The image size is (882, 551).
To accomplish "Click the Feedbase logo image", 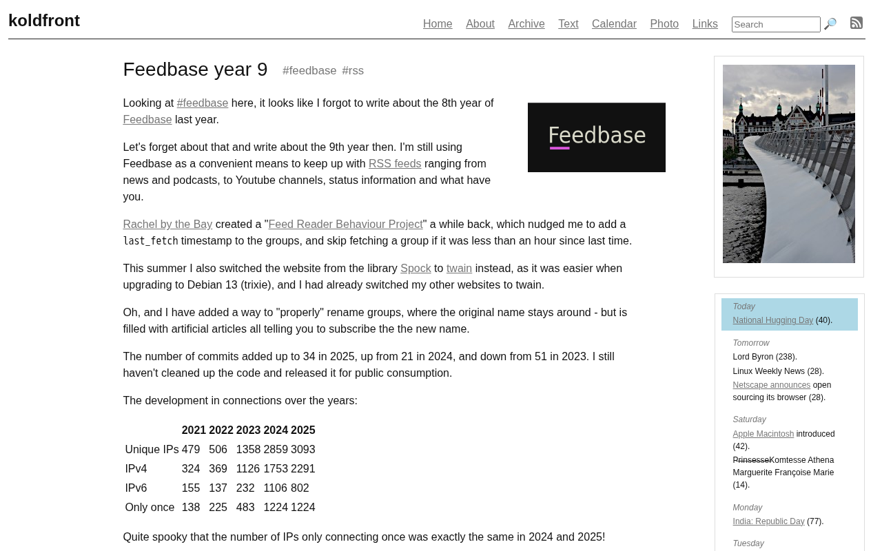I will tap(596, 137).
